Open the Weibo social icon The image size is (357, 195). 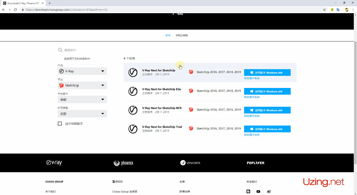269,192
